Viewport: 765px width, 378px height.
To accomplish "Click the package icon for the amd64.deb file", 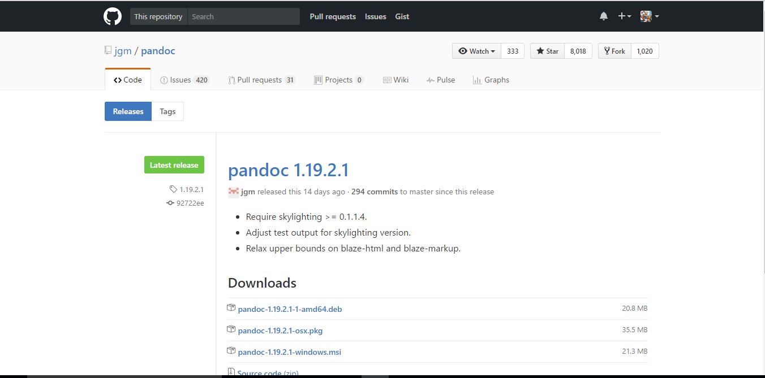I will [231, 308].
